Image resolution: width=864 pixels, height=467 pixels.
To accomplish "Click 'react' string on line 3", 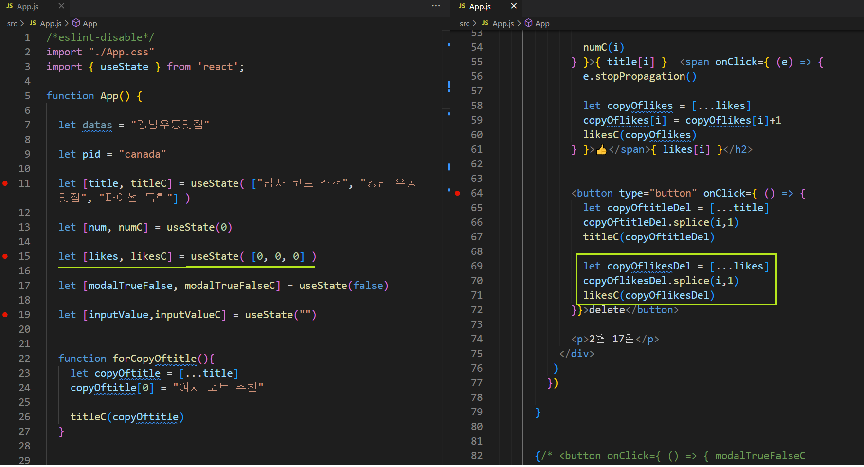I will tap(217, 67).
